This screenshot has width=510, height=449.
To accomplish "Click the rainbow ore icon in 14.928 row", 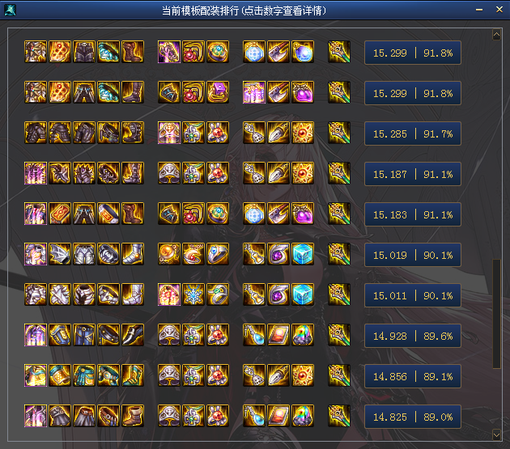I will click(x=303, y=335).
